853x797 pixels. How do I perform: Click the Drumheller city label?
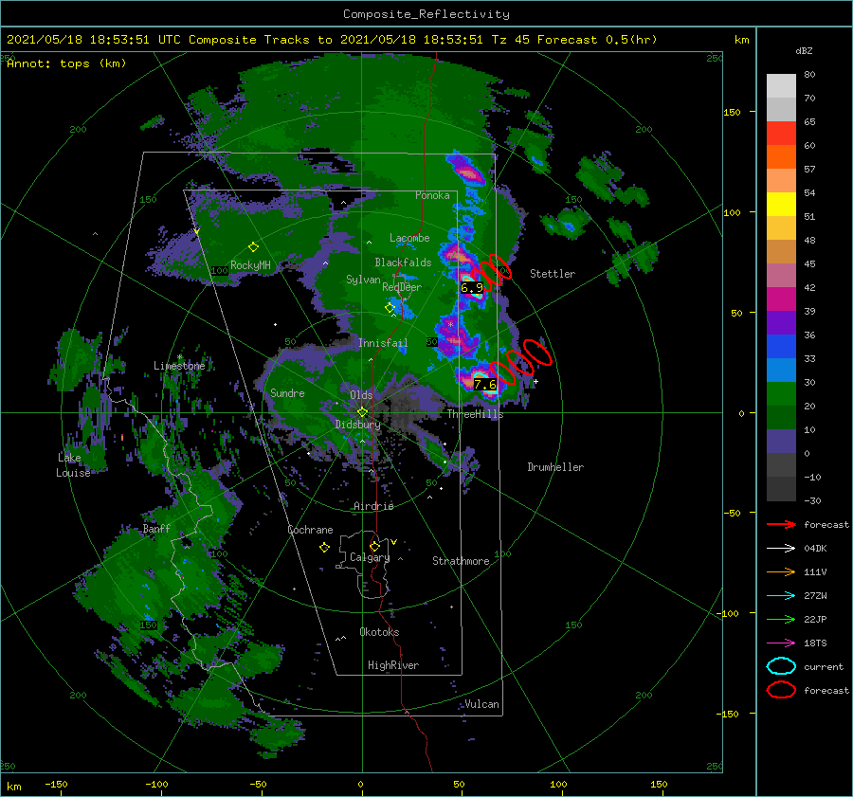tap(555, 467)
